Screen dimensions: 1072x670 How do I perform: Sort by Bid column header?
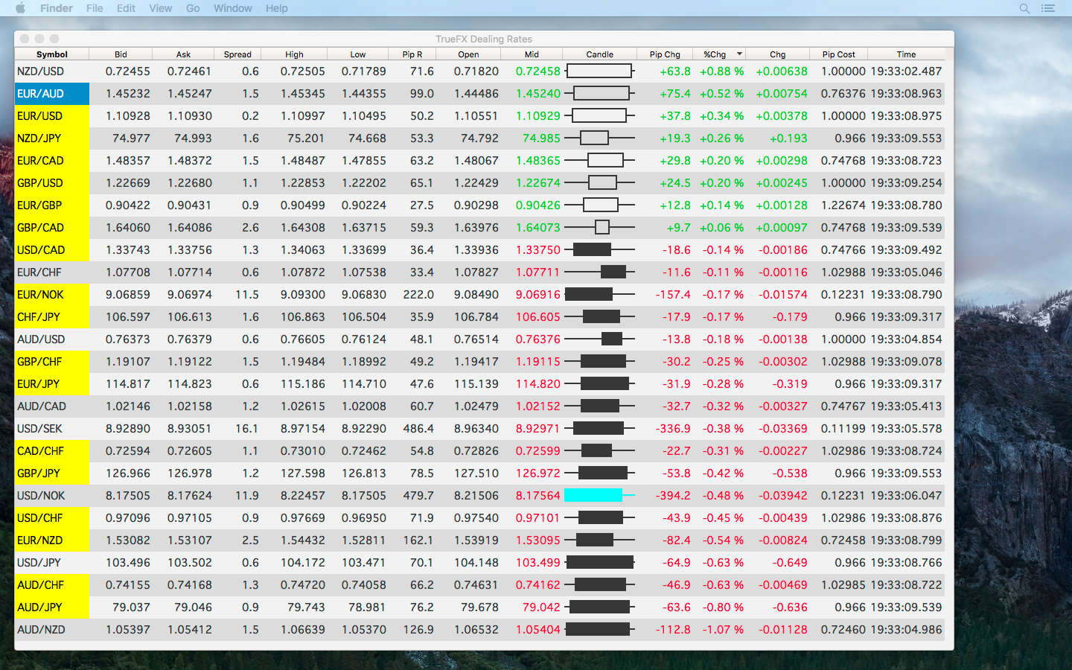[x=121, y=54]
